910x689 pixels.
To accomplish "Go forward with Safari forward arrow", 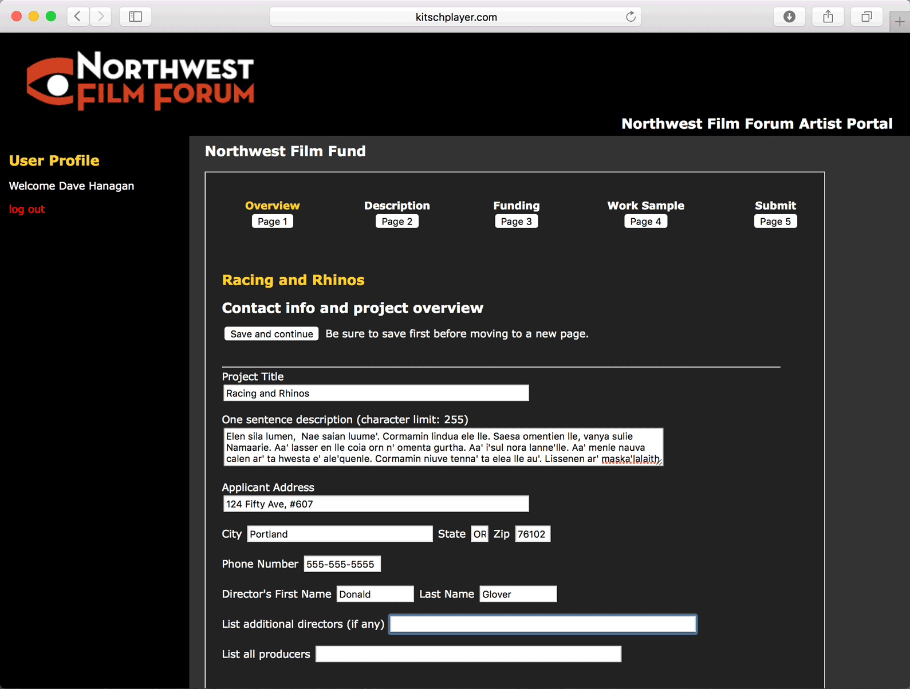I will 101,17.
